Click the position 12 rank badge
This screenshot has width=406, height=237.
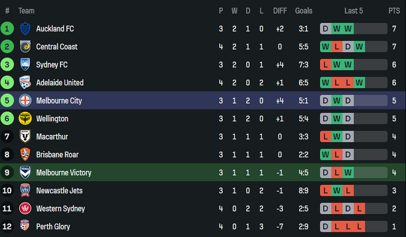[x=7, y=227]
